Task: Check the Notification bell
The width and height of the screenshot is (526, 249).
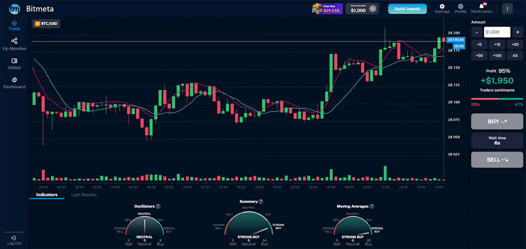Action: 481,6
